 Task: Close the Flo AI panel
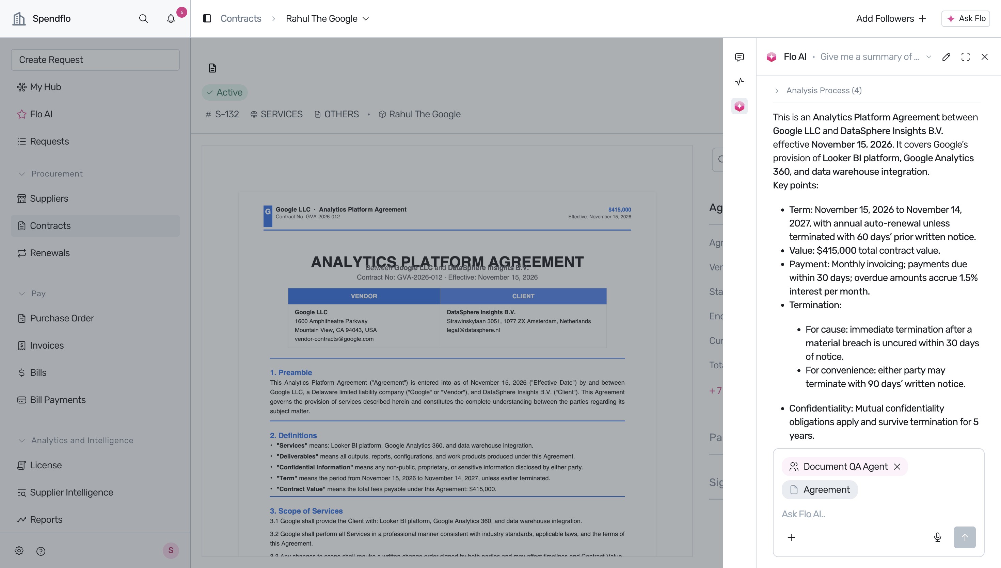point(985,57)
